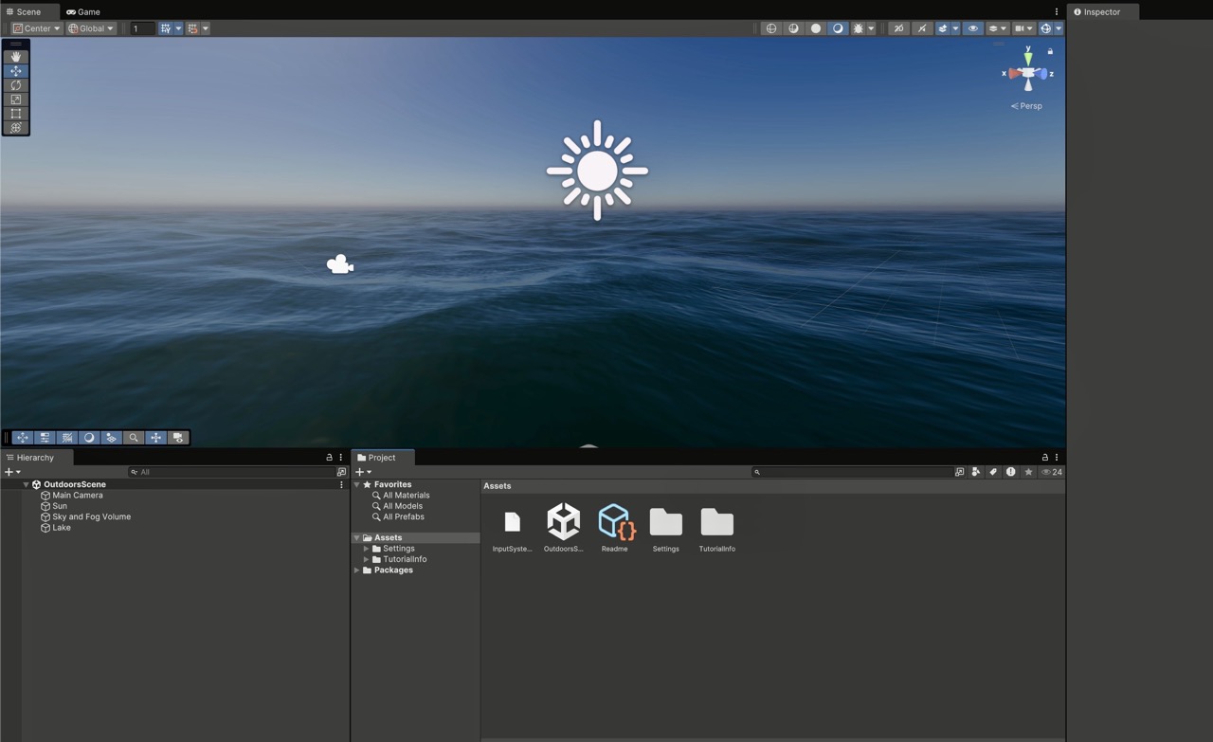Toggle Hierarchy panel lock
Viewport: 1213px width, 742px height.
point(329,458)
